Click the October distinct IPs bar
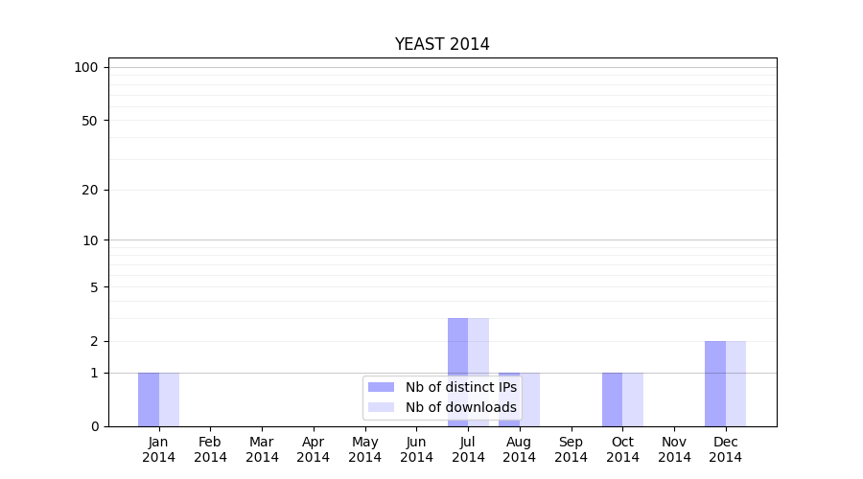Screen dimensions: 863x479 click(612, 399)
